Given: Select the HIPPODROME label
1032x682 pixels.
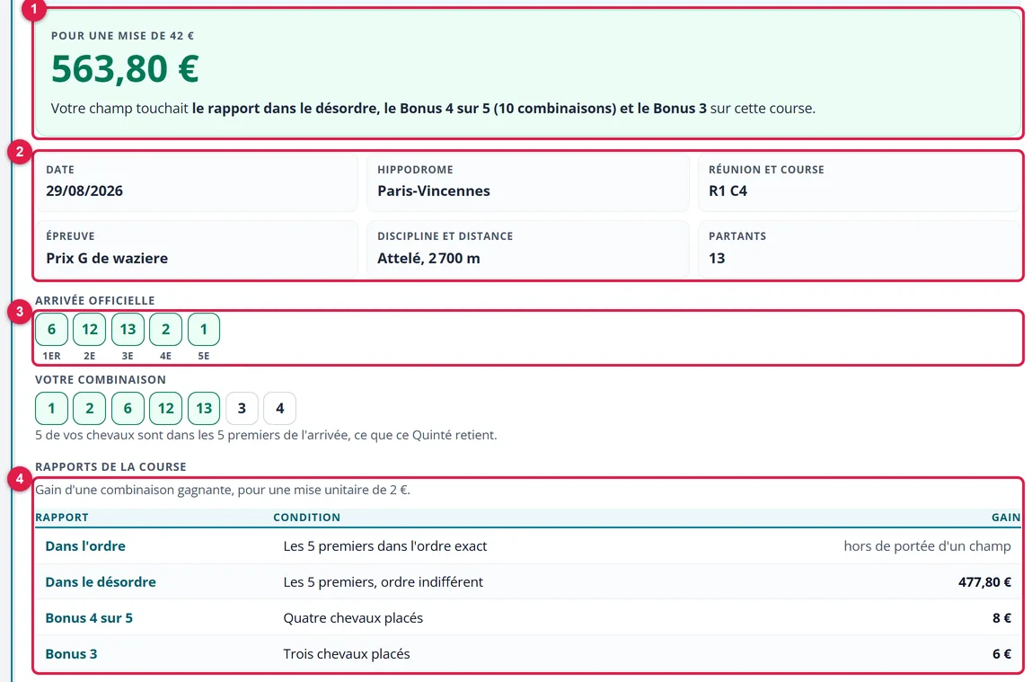Looking at the screenshot, I should [415, 170].
